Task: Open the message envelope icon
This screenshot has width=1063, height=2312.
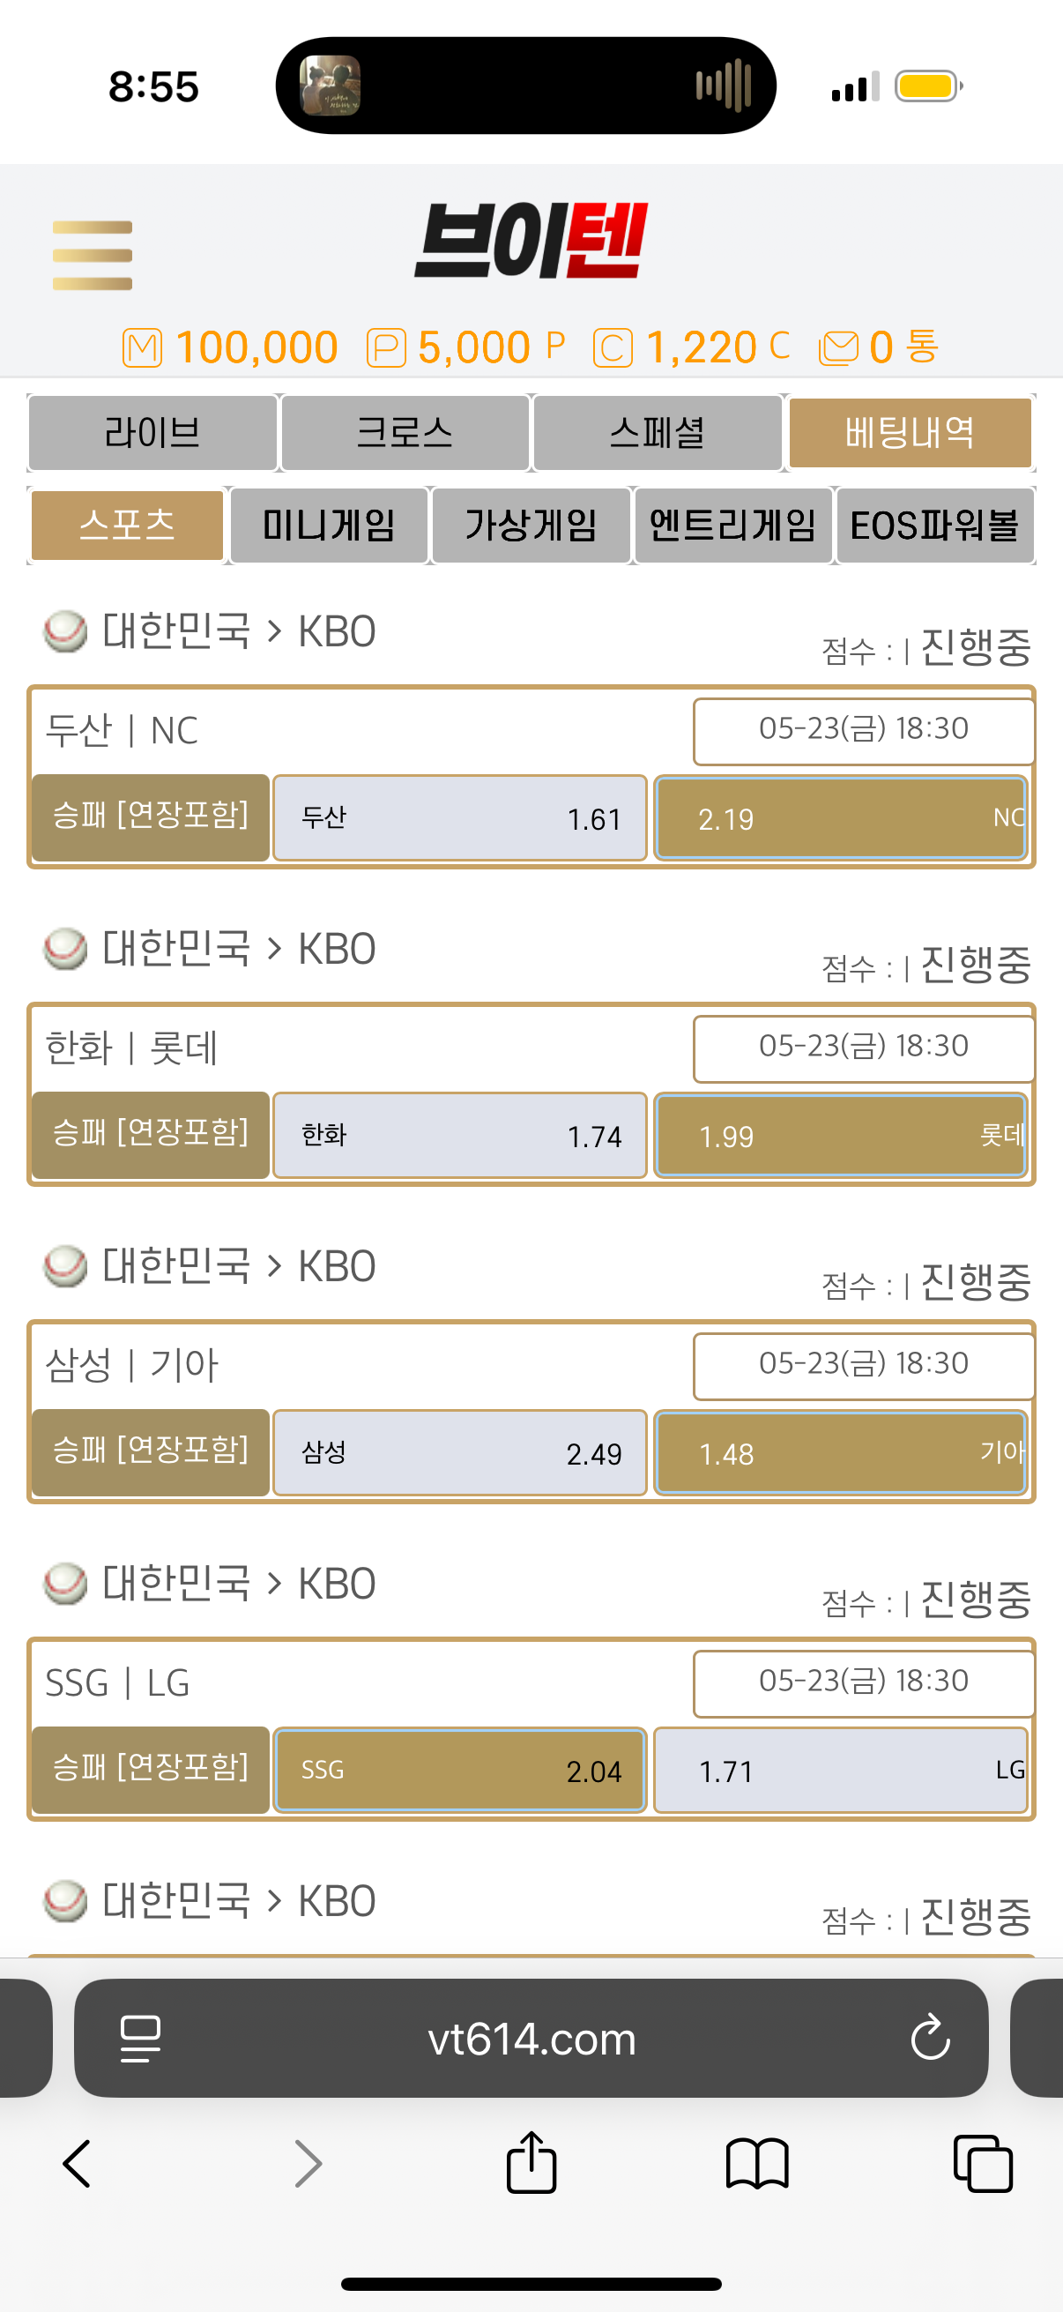Action: (x=839, y=348)
